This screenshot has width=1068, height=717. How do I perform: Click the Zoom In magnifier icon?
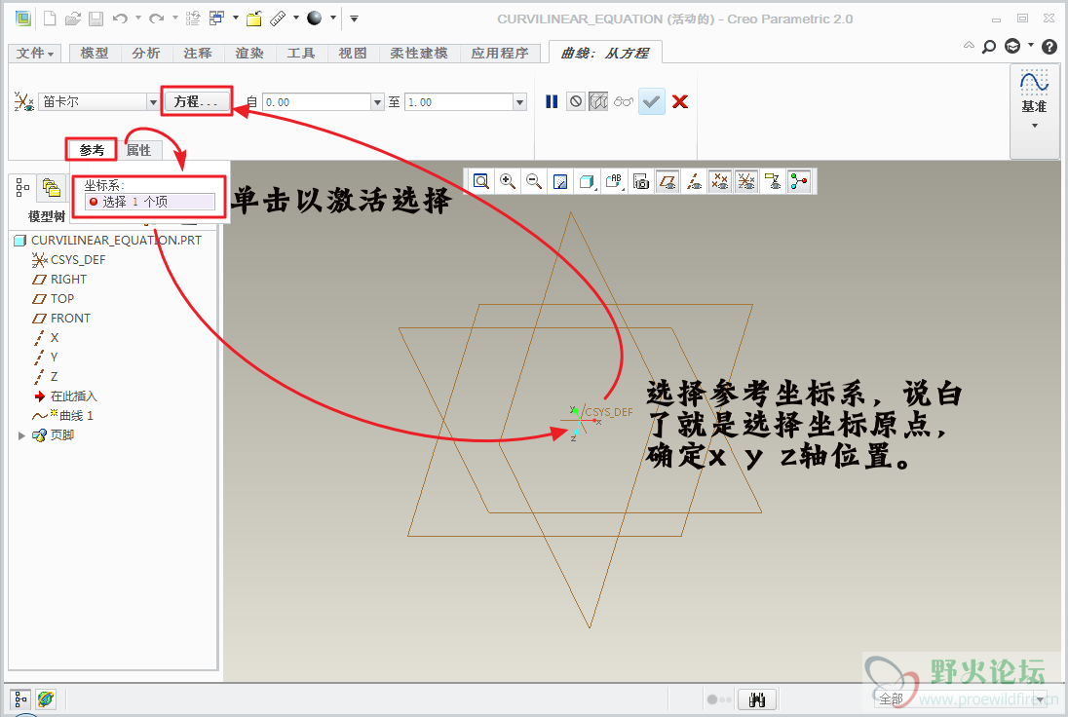tap(508, 181)
